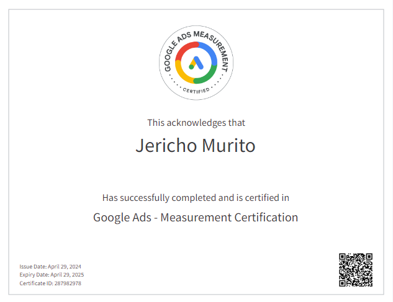Select the Certificate ID 287982978 text
Screen dimensions: 393x302
pos(50,283)
